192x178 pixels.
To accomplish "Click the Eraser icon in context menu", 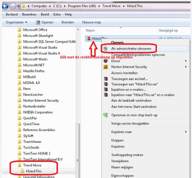I will click(106, 61).
